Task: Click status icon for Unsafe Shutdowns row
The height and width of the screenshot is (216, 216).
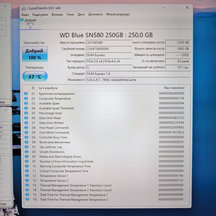Action: click(x=27, y=152)
